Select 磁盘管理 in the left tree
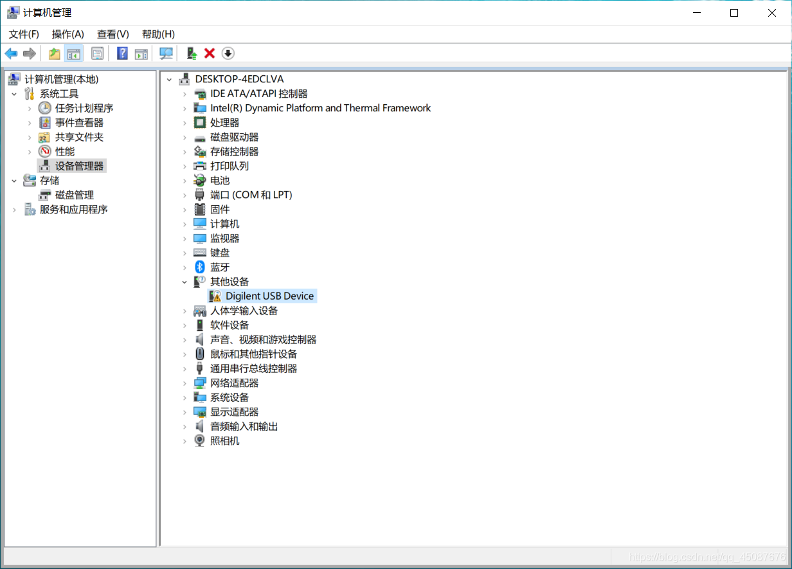The image size is (792, 569). (x=75, y=195)
